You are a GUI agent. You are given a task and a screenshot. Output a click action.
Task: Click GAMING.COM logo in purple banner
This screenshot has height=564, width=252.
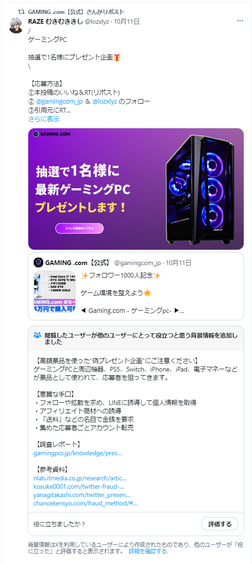pyautogui.click(x=52, y=134)
